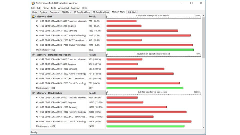Open the Edit menu
Viewport: 240px width, 135px height.
(x=39, y=8)
